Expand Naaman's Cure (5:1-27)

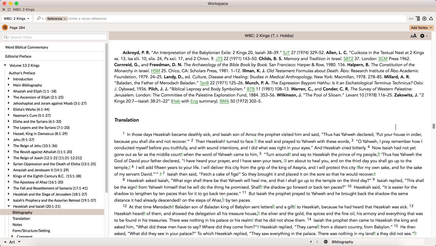click(9, 115)
